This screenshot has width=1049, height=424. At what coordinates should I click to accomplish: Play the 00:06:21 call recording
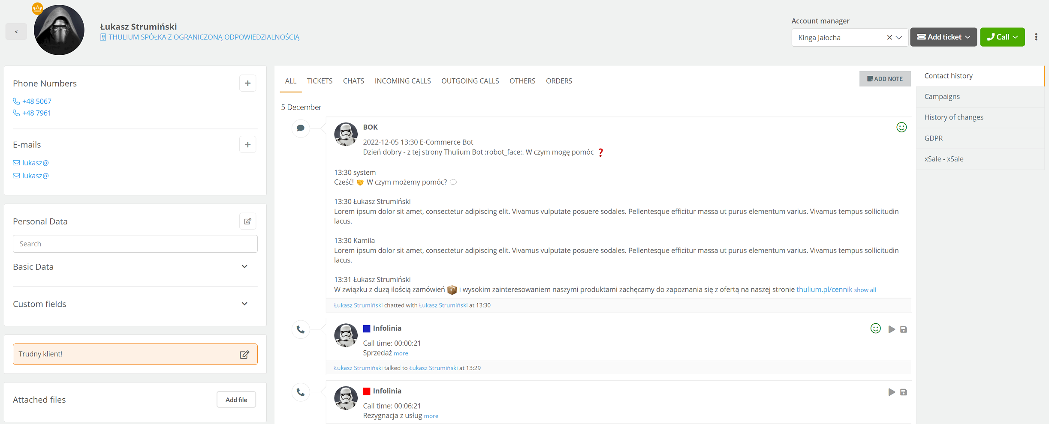pos(892,392)
